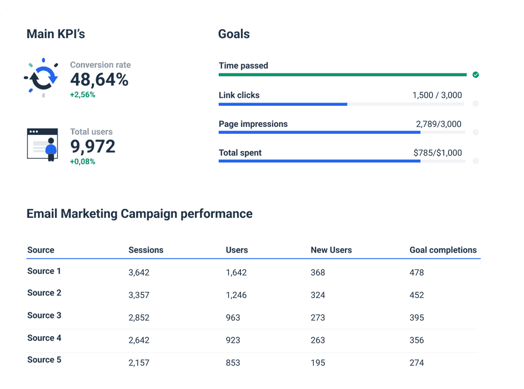The image size is (524, 389).
Task: Click Source 4 new users value 263
Action: tap(318, 340)
